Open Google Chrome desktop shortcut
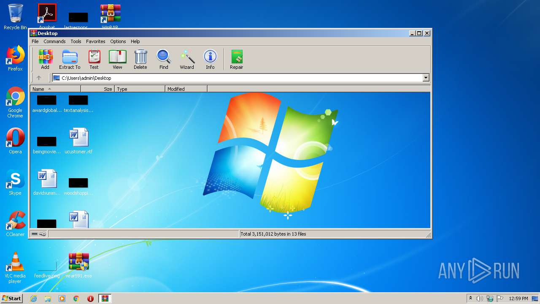Screen dimensions: 540x304 (x=15, y=102)
